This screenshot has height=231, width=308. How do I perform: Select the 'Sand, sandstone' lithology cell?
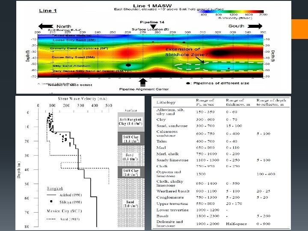tap(172, 126)
